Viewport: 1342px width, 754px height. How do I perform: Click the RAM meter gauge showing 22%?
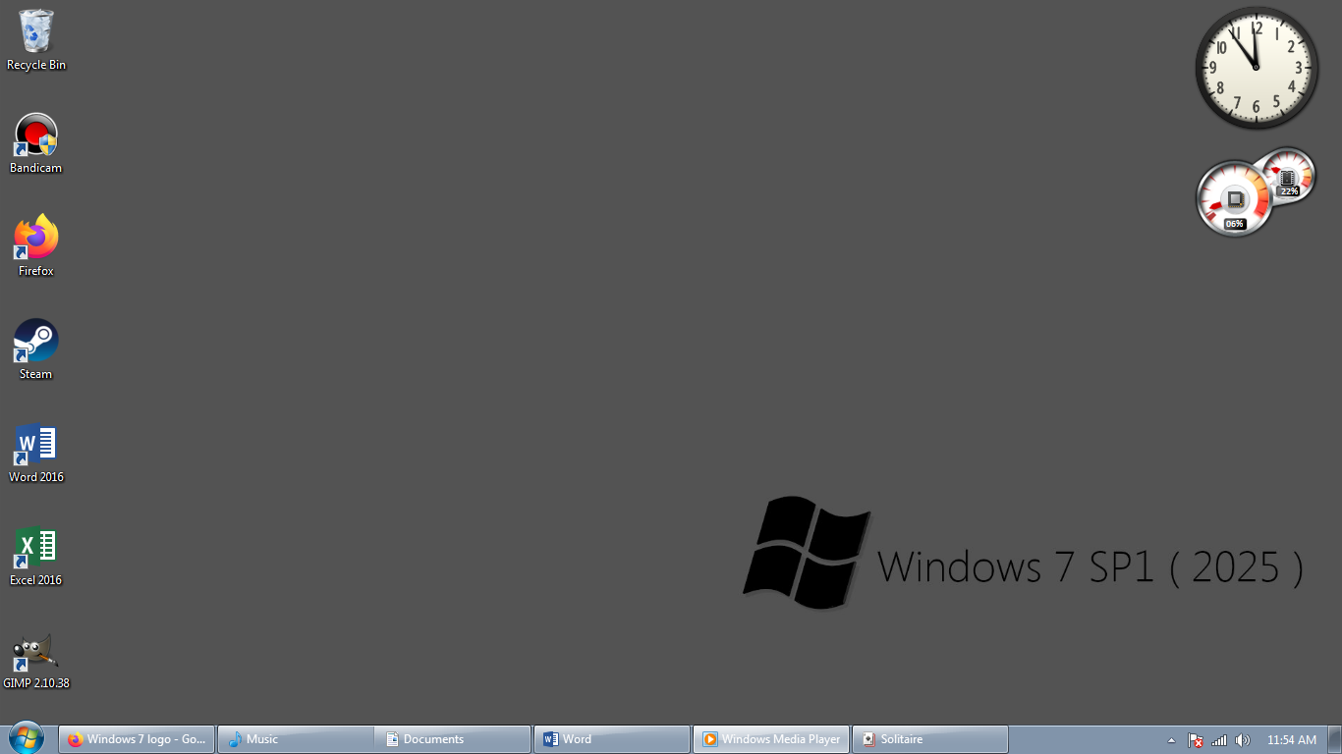(1288, 176)
